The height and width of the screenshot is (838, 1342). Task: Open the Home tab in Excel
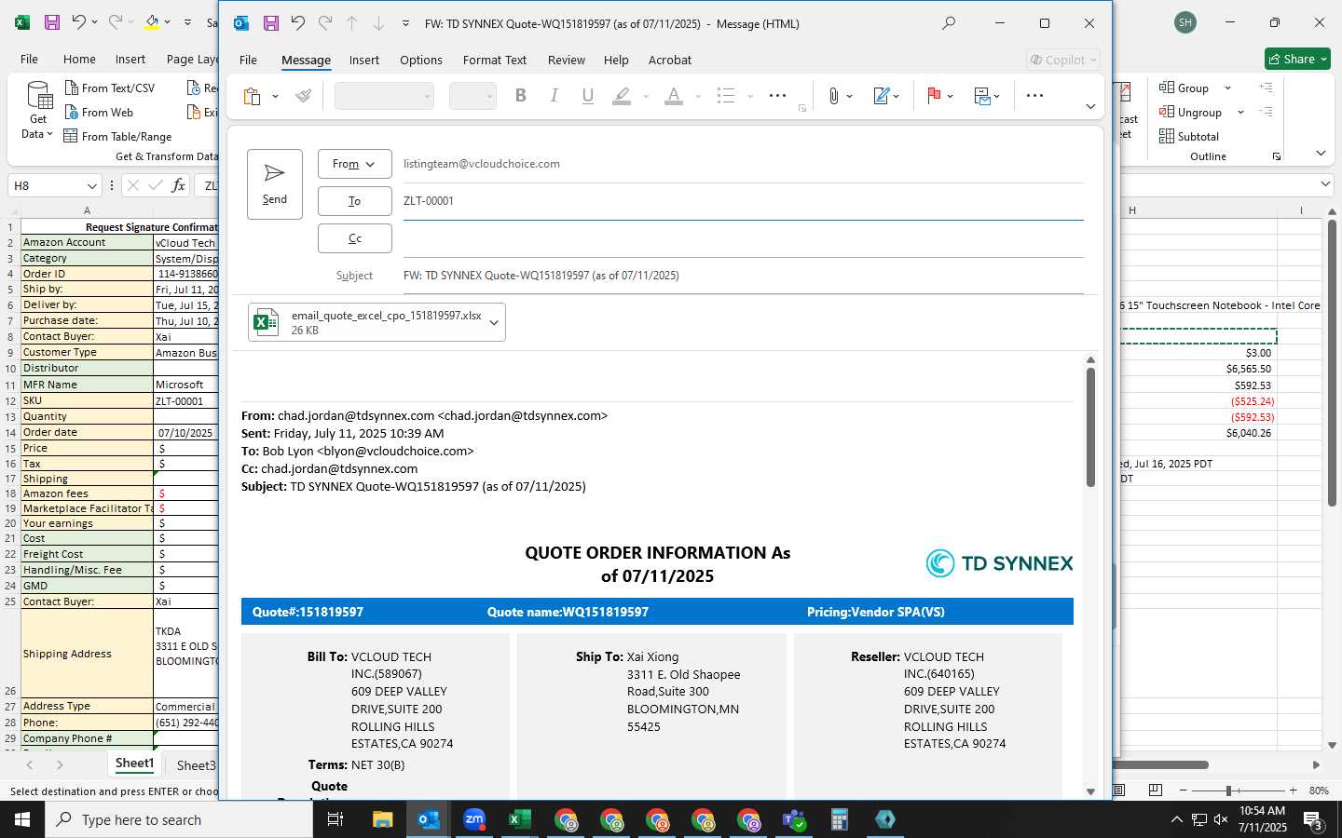pos(79,59)
